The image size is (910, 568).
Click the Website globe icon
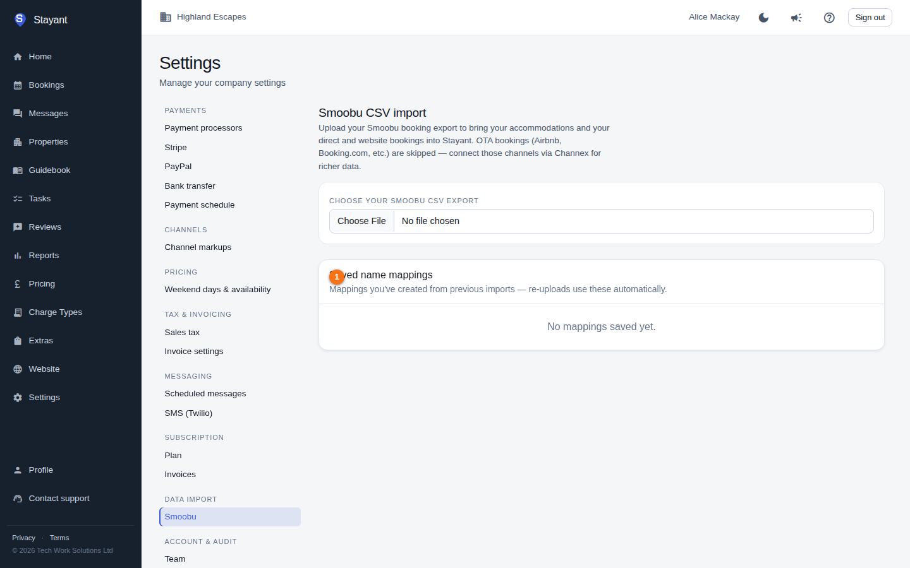point(18,369)
